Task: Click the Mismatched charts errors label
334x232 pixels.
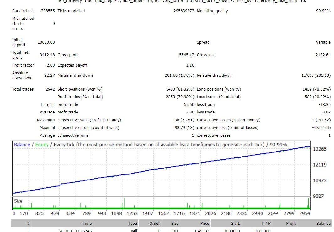Action: click(x=23, y=24)
